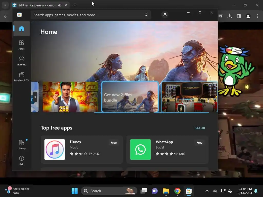Click the taskbar Search box

coord(109,191)
